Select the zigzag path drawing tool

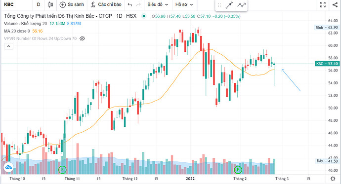(x=241, y=5)
